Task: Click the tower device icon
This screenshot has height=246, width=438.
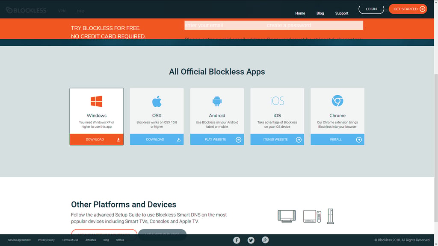Action: click(x=331, y=216)
